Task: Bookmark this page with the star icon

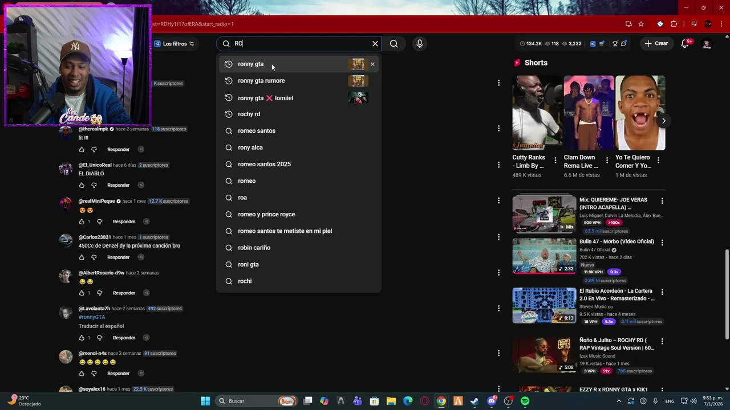Action: click(x=641, y=24)
